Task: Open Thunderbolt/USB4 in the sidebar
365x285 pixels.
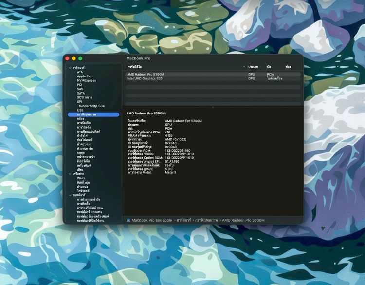Action: point(91,106)
